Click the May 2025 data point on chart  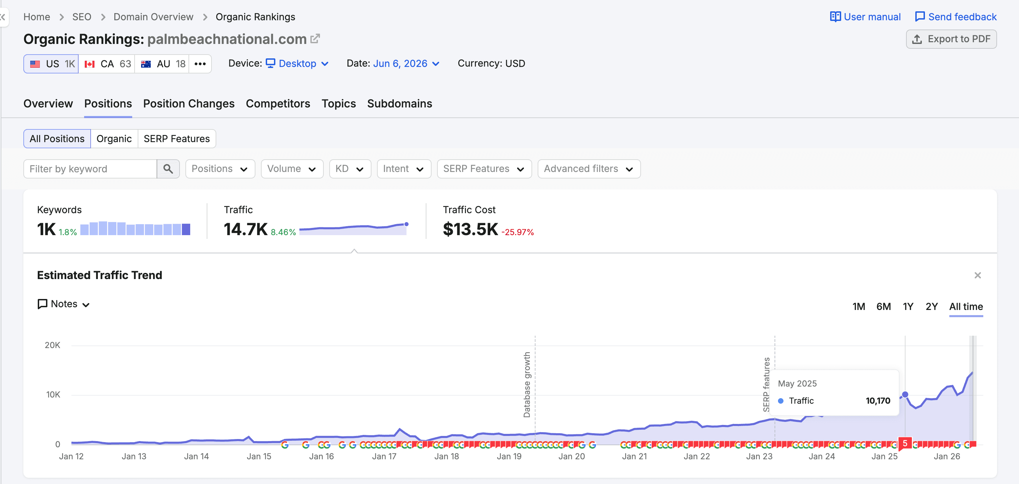click(905, 394)
